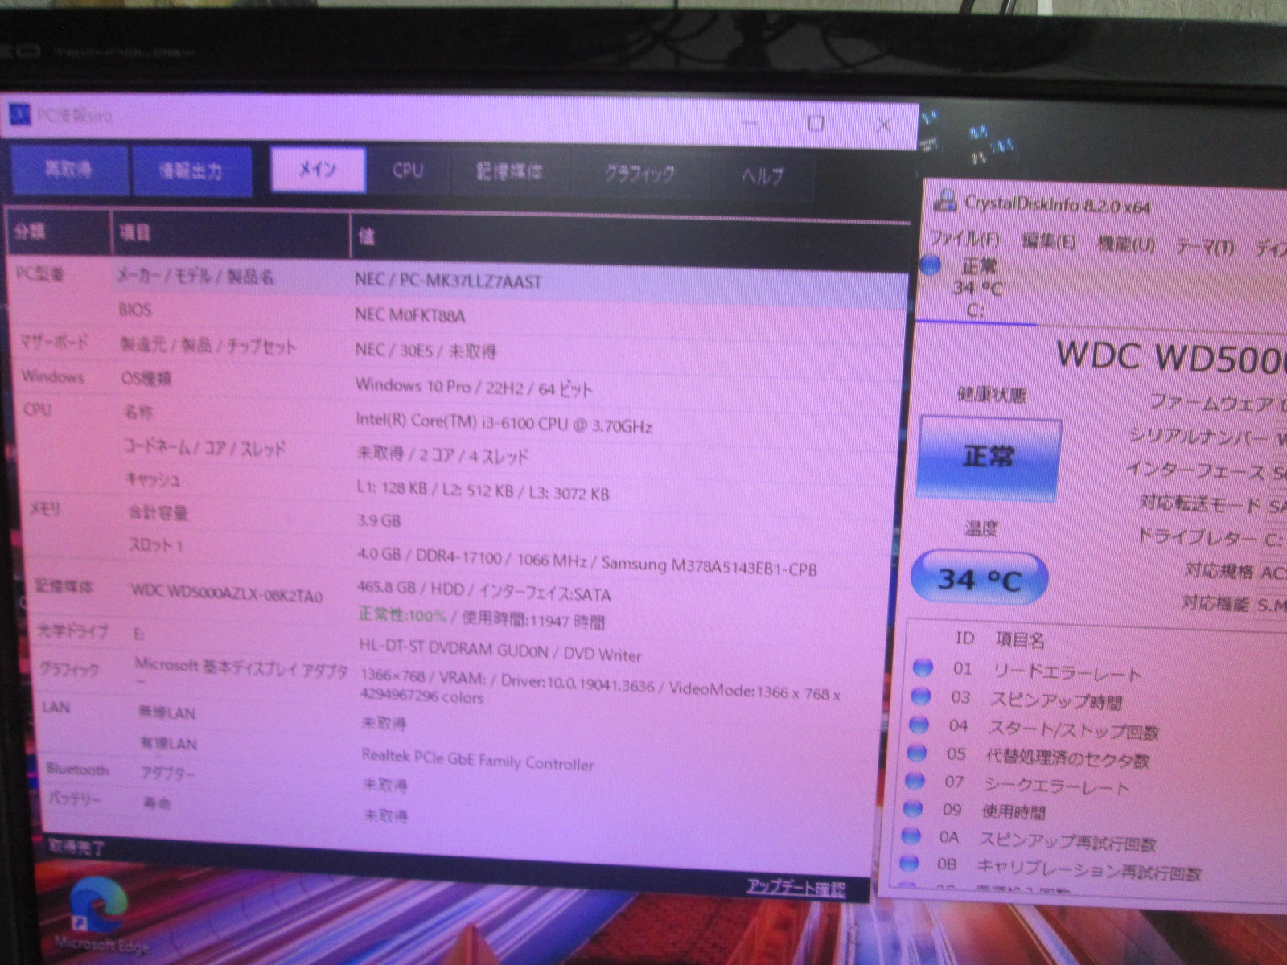This screenshot has width=1287, height=965.
Task: Open Microsoft Edge desktop shortcut
Action: tap(101, 917)
